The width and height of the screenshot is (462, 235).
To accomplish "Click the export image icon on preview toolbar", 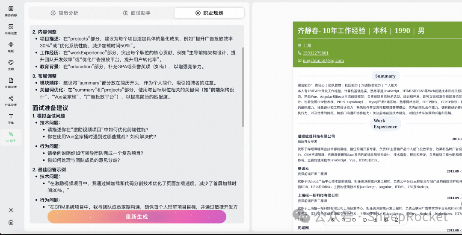I will tap(386, 220).
